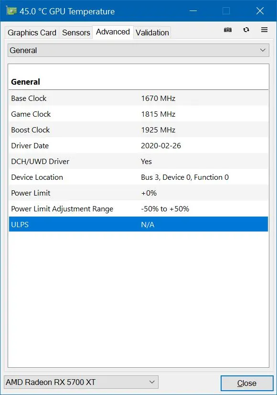Expand the General category dropdown
Image resolution: width=277 pixels, height=395 pixels.
coord(138,50)
